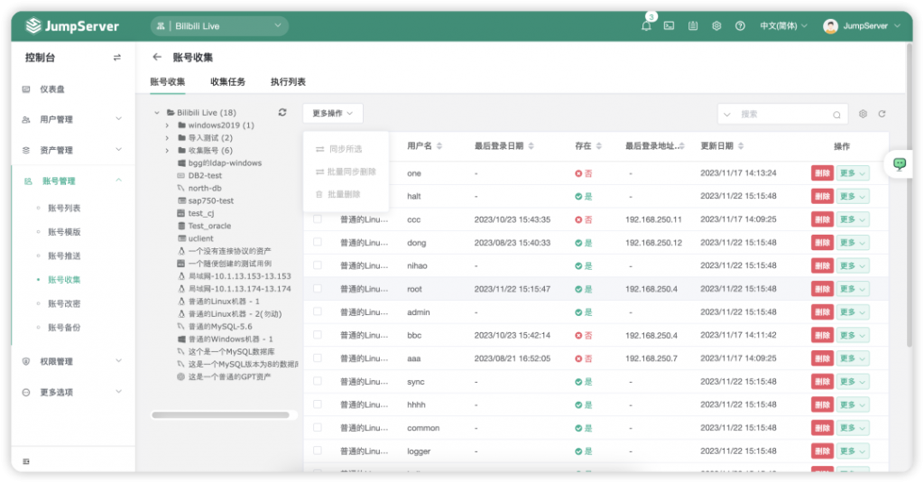
Task: Tick the checkbox for the aaa row
Action: point(317,358)
